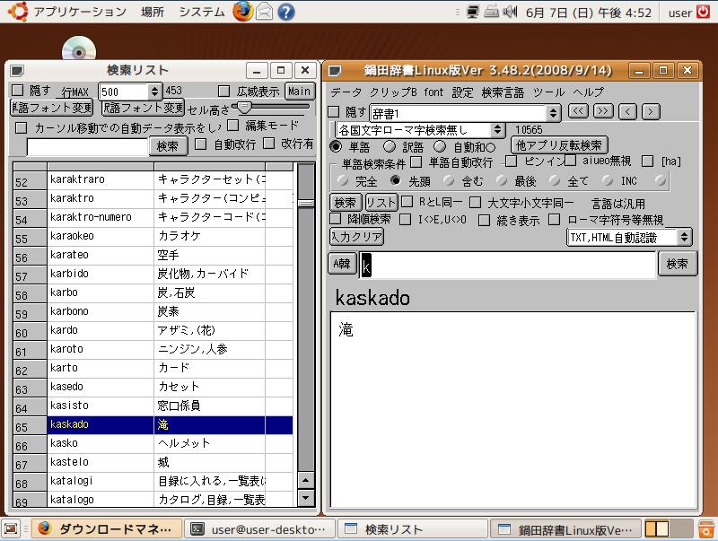The height and width of the screenshot is (541, 718).
Task: Open the データ menu
Action: point(346,92)
